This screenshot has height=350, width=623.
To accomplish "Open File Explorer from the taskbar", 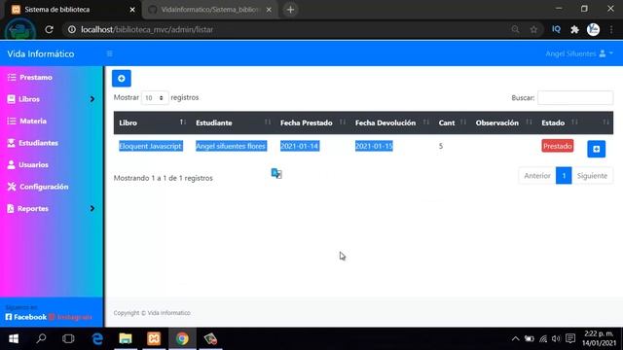I will pyautogui.click(x=126, y=338).
